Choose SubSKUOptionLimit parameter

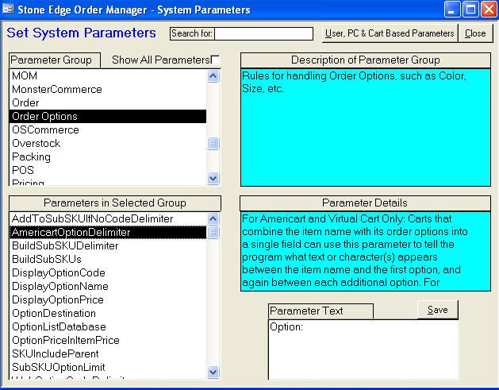point(108,367)
